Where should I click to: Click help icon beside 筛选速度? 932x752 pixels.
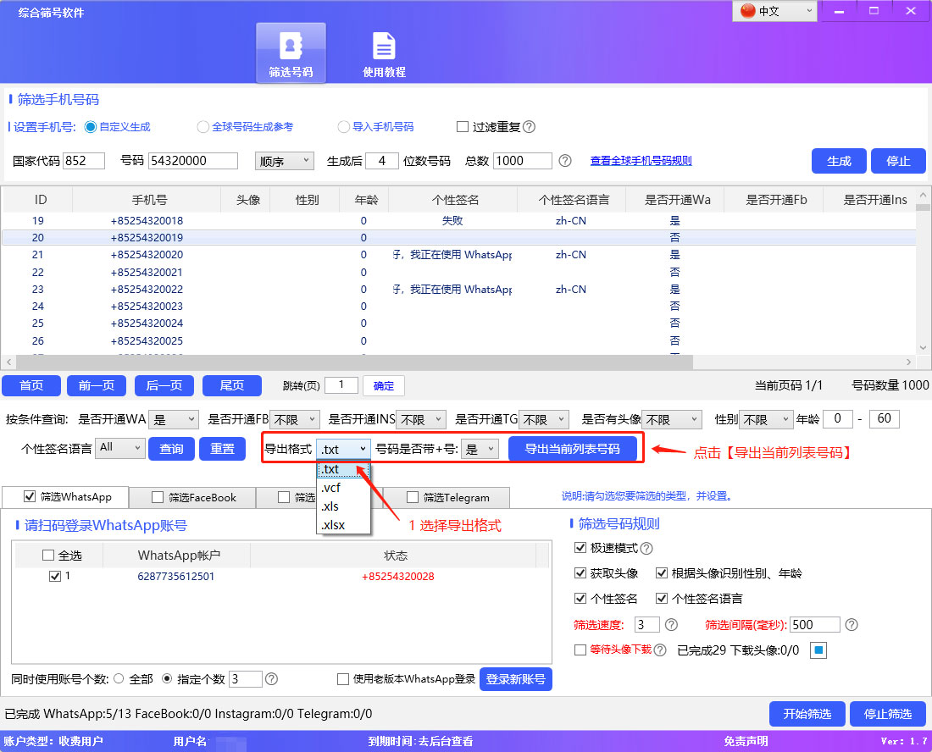[x=670, y=624]
